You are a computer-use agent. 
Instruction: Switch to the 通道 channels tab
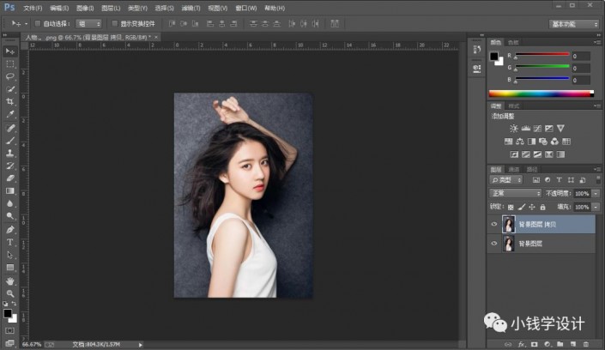click(513, 169)
